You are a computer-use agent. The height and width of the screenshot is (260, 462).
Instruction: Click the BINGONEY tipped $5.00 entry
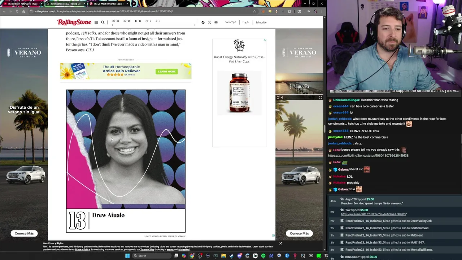click(x=395, y=257)
